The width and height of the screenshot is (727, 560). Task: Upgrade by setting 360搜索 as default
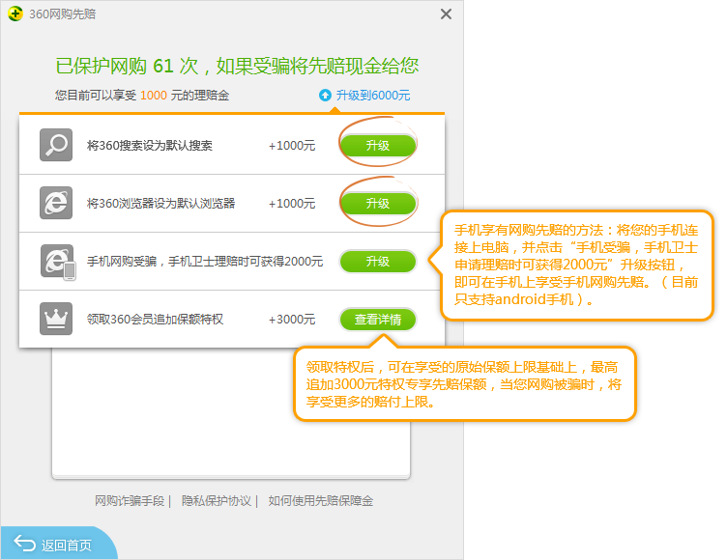click(378, 146)
